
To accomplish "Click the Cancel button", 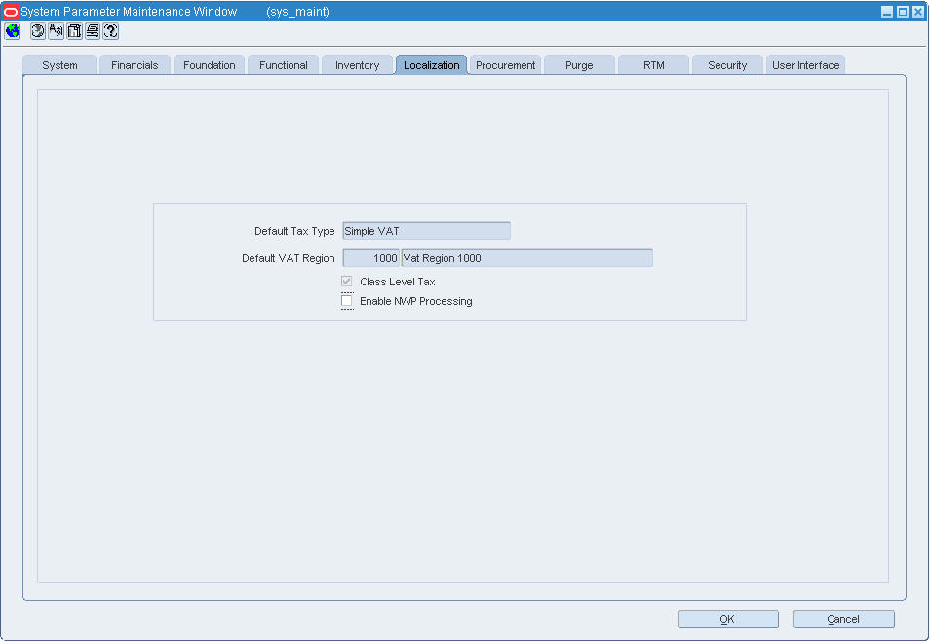I will (843, 619).
